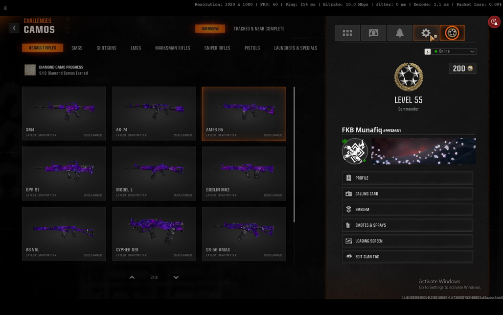Switch to Tracked & Near Complete tab
Image resolution: width=503 pixels, height=315 pixels.
(x=259, y=28)
